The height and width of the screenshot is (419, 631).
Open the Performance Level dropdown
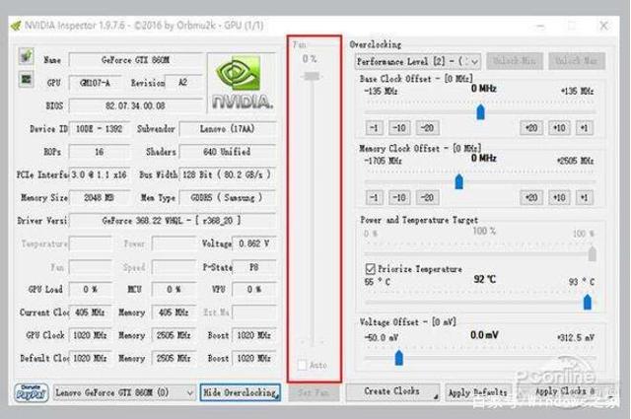[418, 61]
